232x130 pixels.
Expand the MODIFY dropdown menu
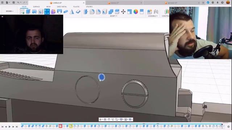click(113, 16)
